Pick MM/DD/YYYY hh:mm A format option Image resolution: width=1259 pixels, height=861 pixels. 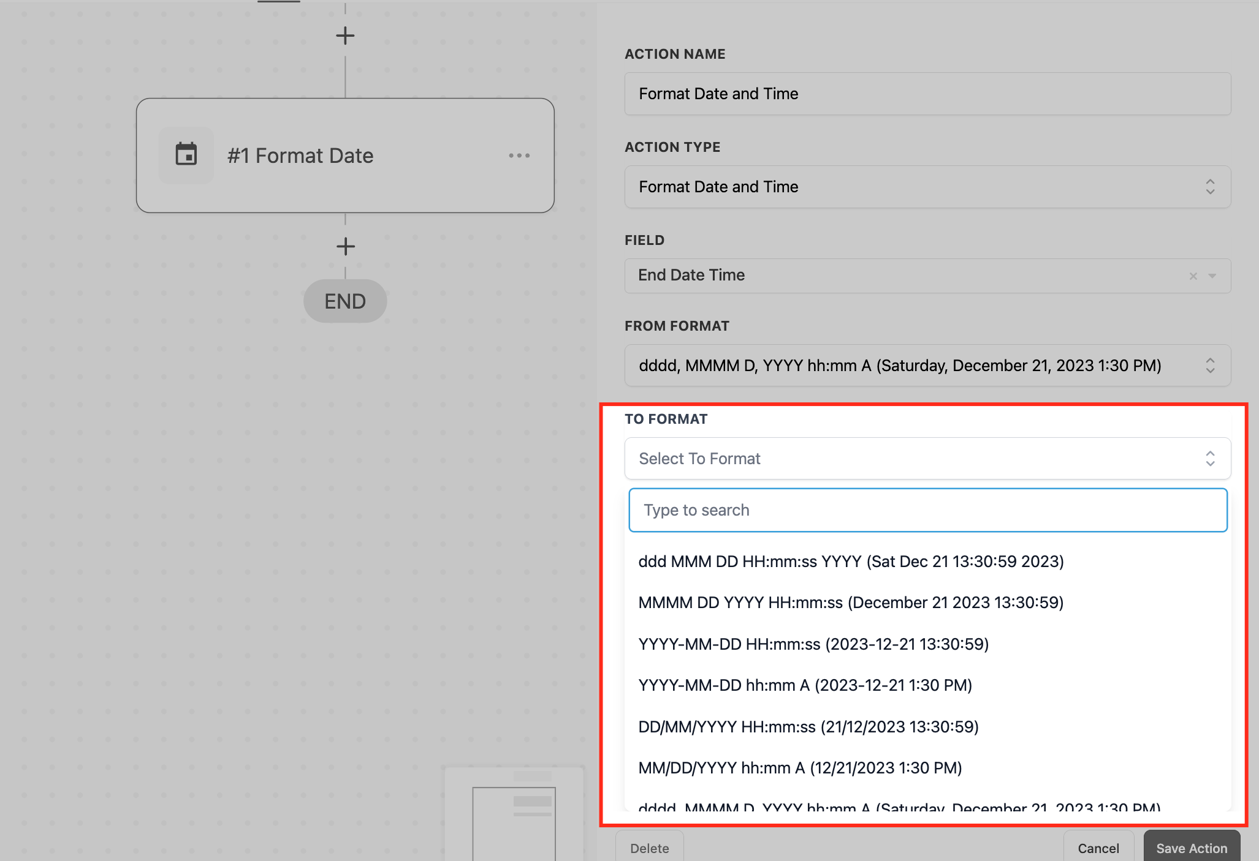click(x=799, y=768)
